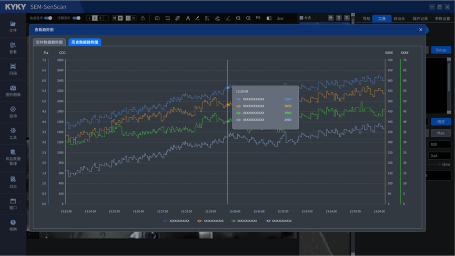Toggle the 日期显示 switch
The height and width of the screenshot is (256, 455).
(76, 18)
